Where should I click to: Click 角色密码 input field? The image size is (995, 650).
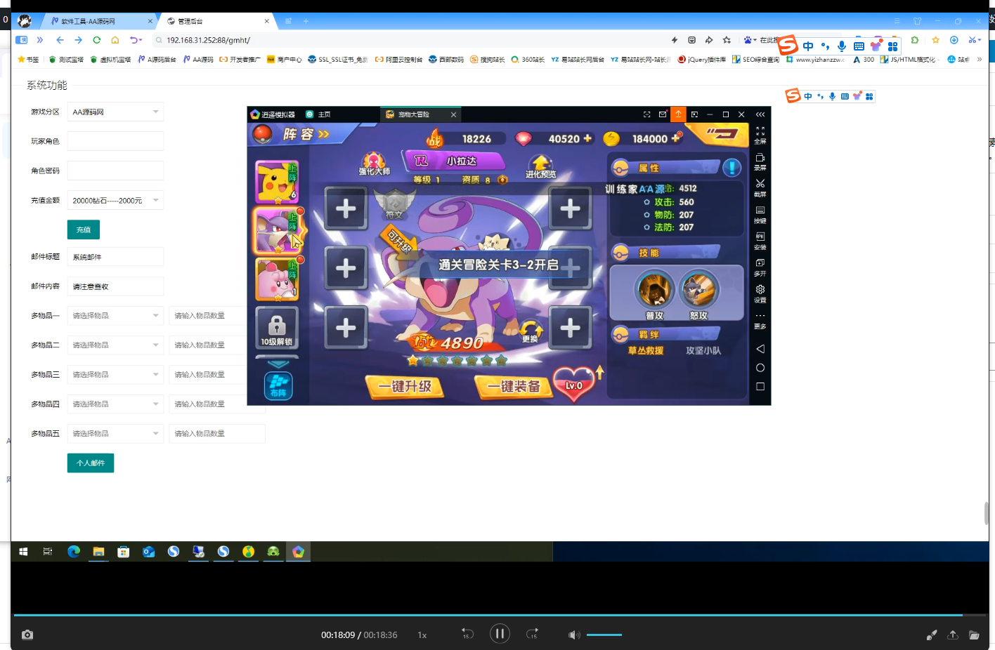tap(115, 171)
